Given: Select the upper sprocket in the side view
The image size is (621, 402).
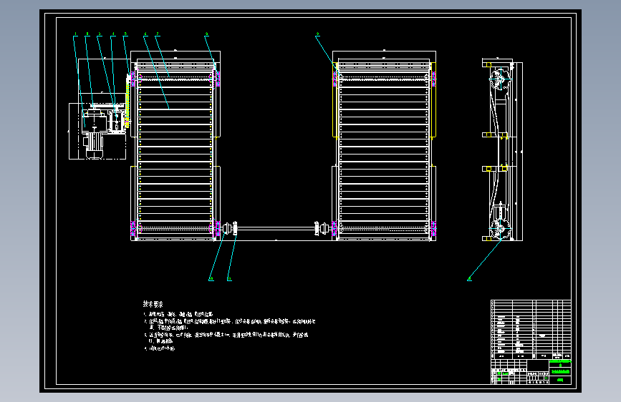Looking at the screenshot, I should click(x=500, y=79).
